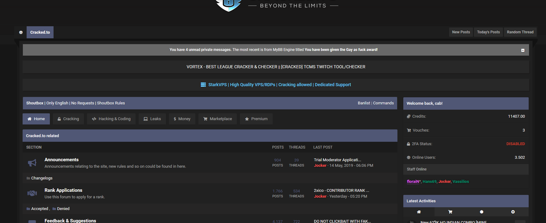Show shoutbox Commands

pos(383,103)
